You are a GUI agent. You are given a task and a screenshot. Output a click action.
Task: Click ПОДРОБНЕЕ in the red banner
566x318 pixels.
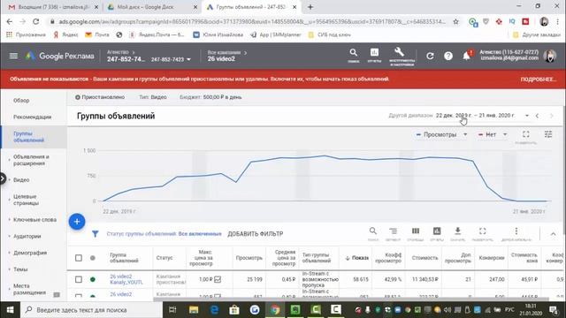pyautogui.click(x=538, y=79)
